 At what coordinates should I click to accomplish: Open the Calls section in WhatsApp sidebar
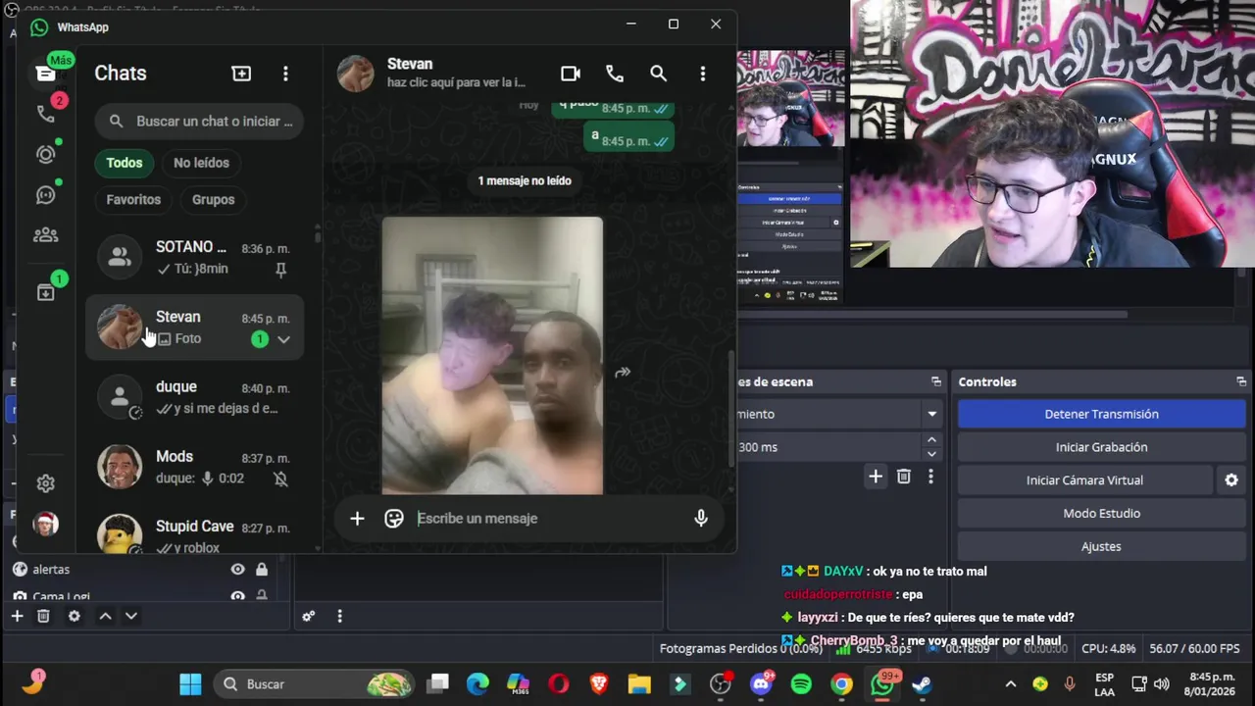point(46,113)
